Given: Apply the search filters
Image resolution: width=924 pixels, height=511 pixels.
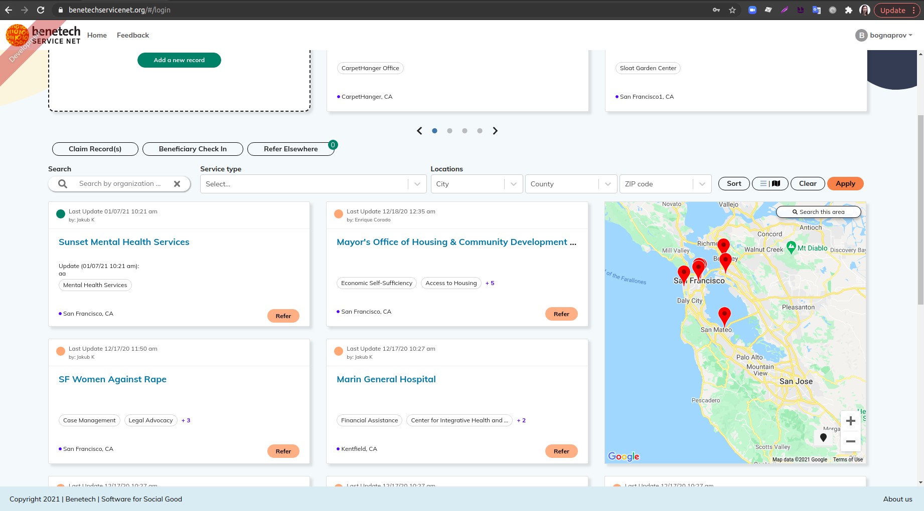Looking at the screenshot, I should [845, 183].
